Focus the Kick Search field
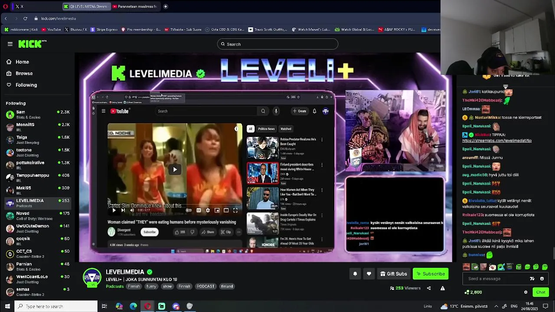Viewport: 555px width, 312px height. click(277, 44)
